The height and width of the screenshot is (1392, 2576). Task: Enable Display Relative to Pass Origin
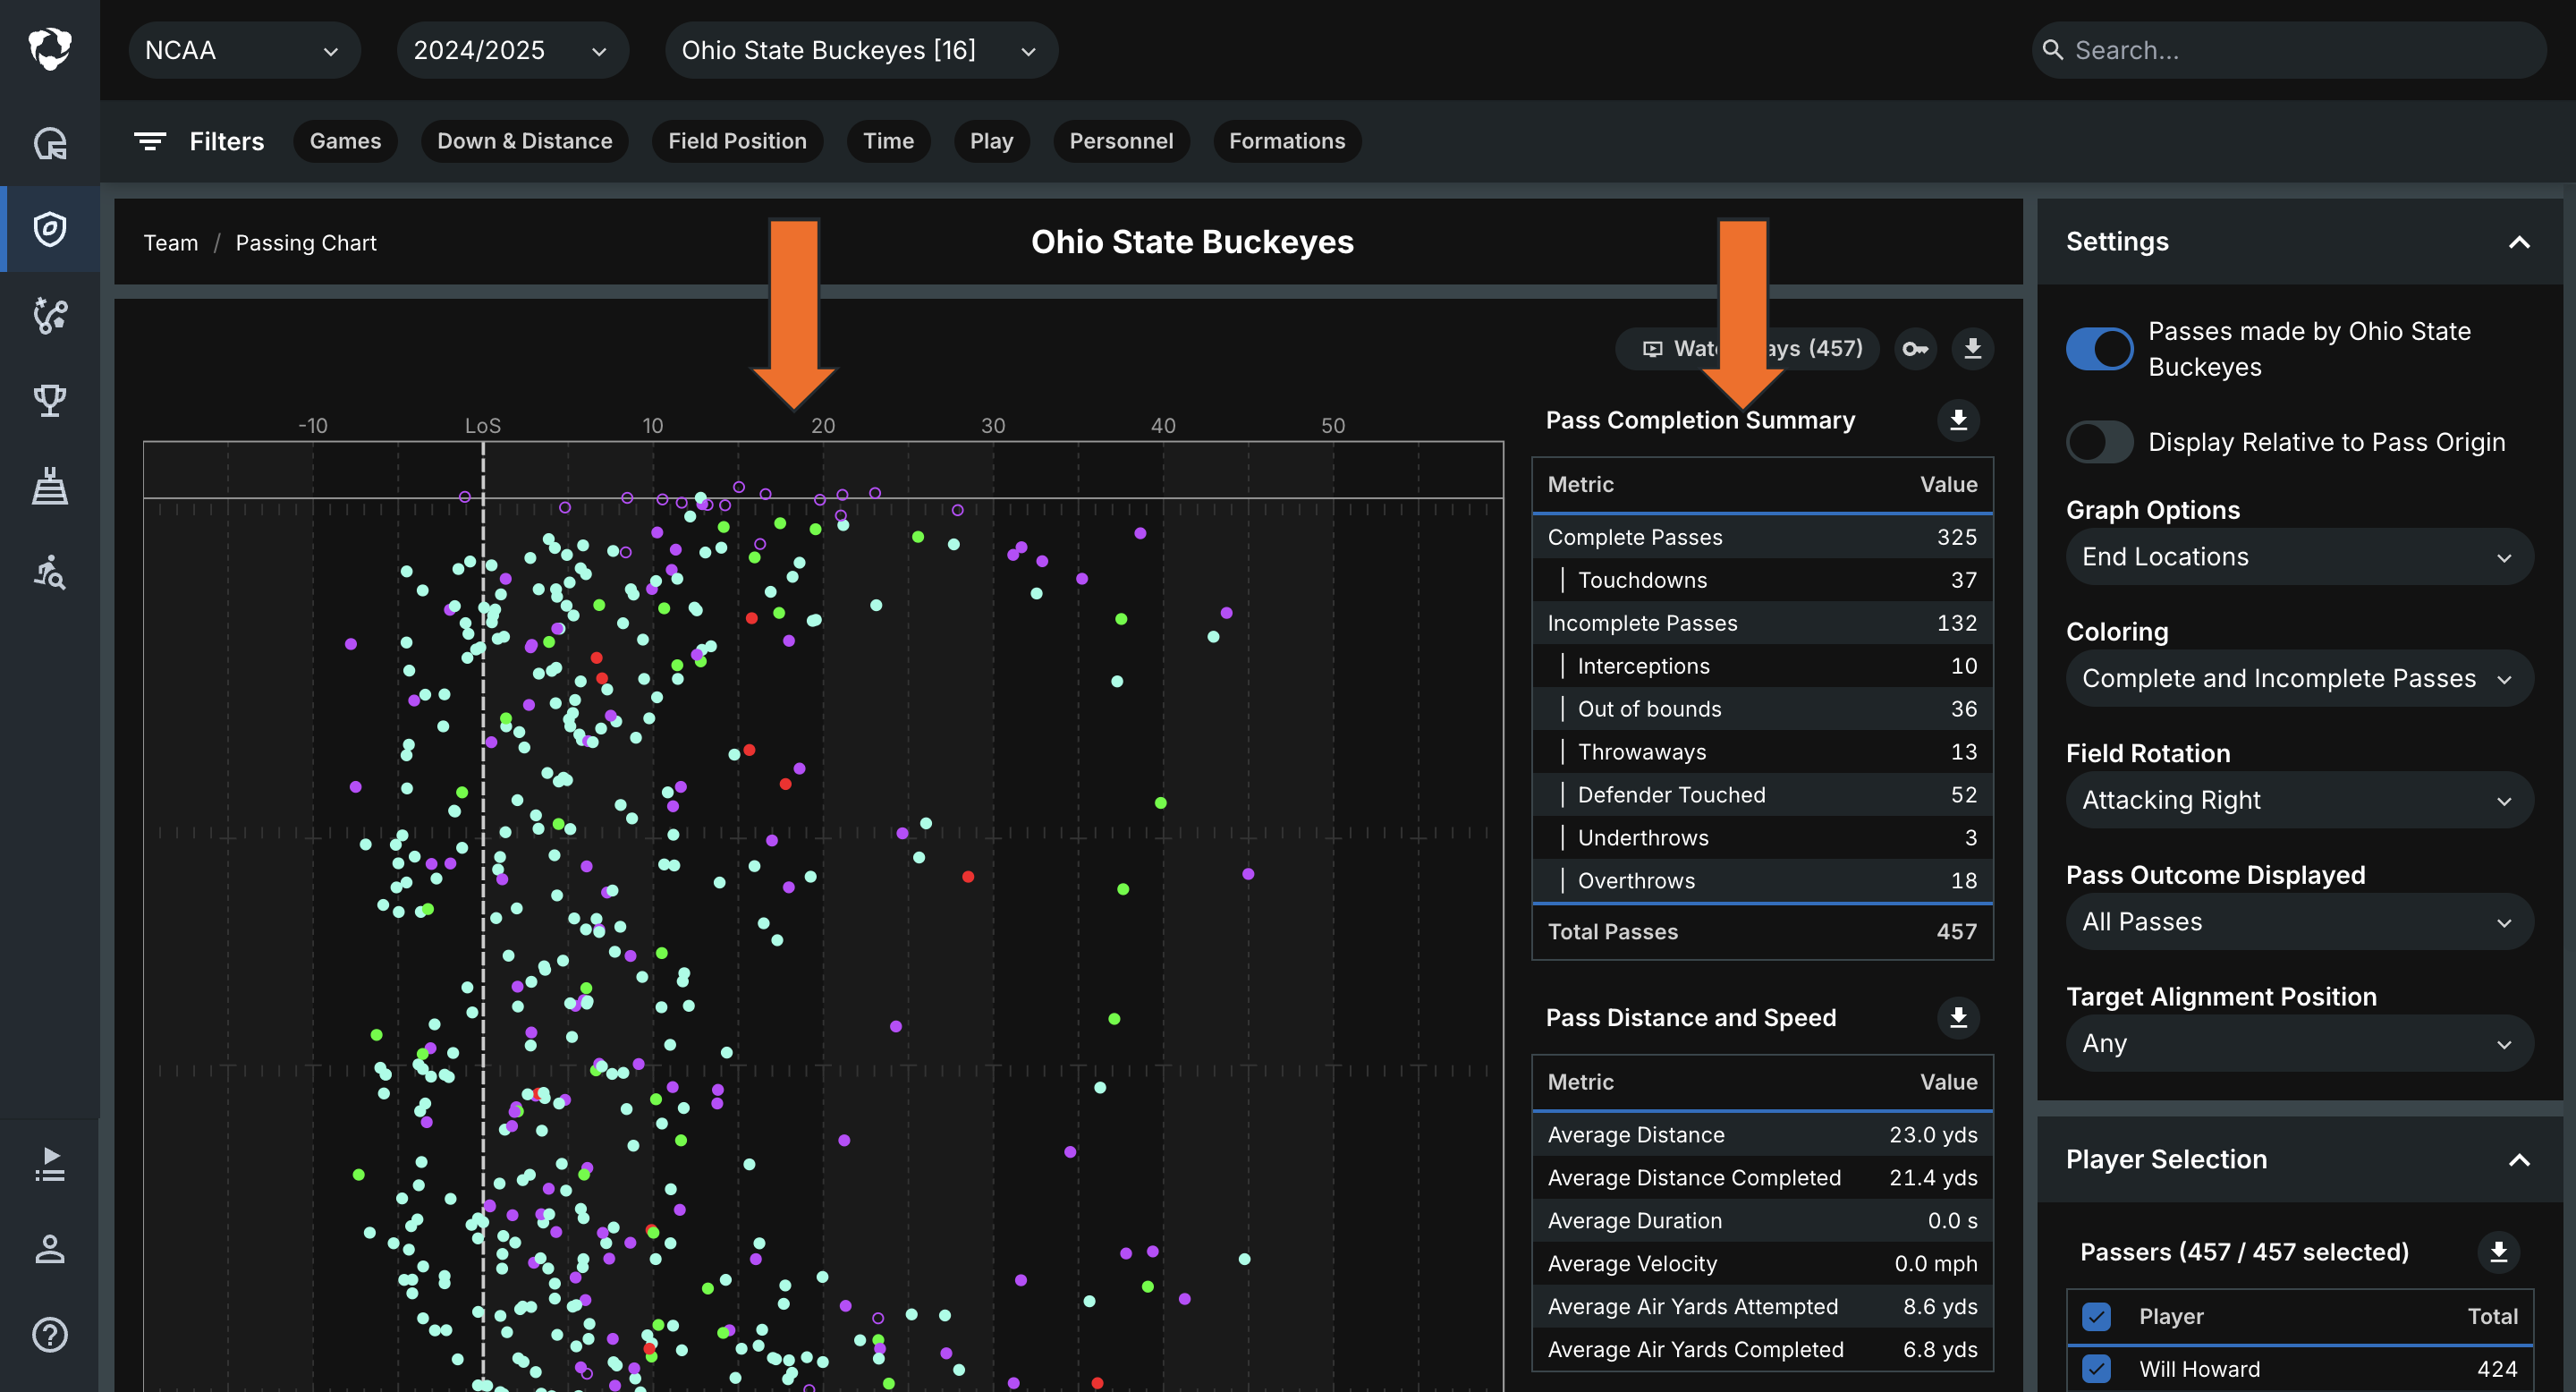2099,441
